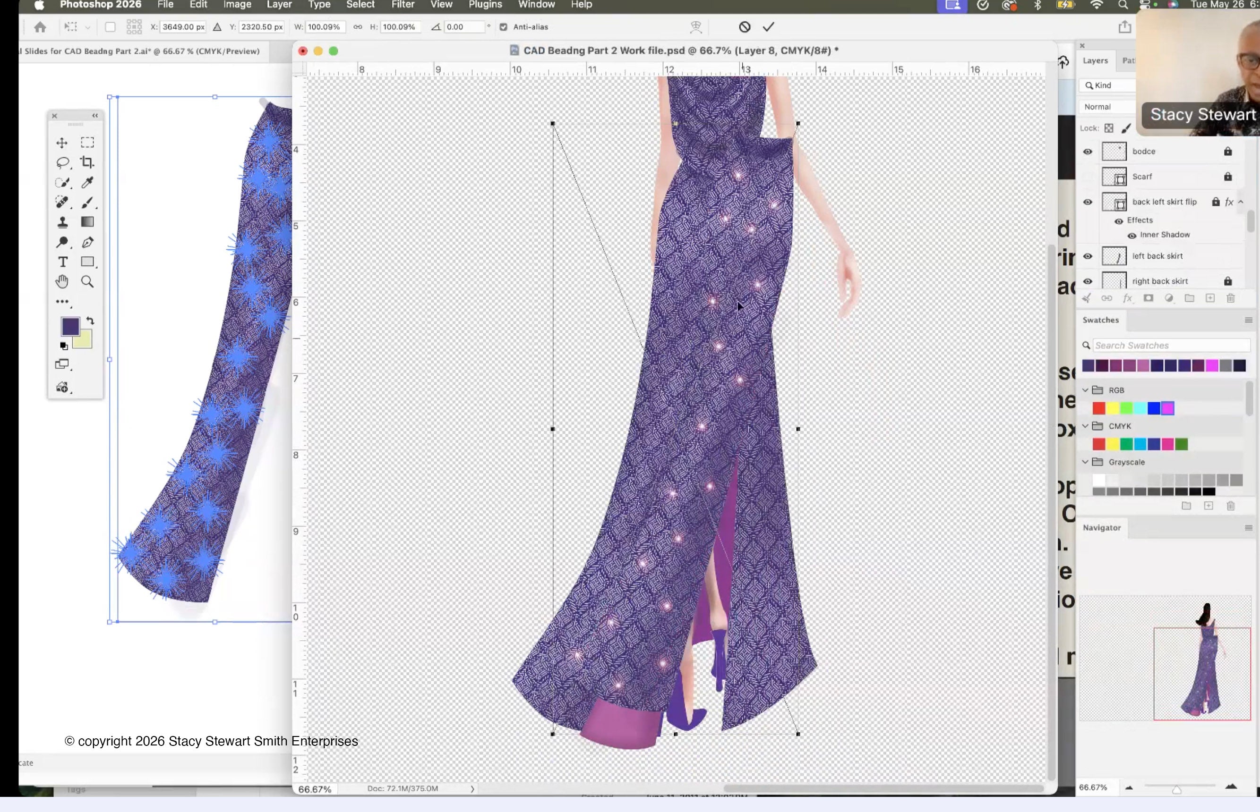Select the Spot Healing Brush tool
Viewport: 1260px width, 812px height.
(62, 202)
